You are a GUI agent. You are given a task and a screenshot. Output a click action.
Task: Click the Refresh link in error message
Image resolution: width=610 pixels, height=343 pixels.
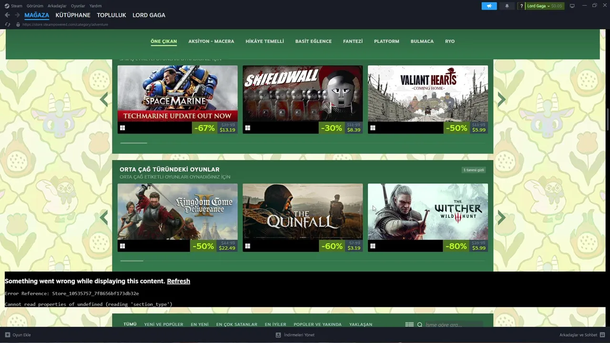tap(178, 281)
